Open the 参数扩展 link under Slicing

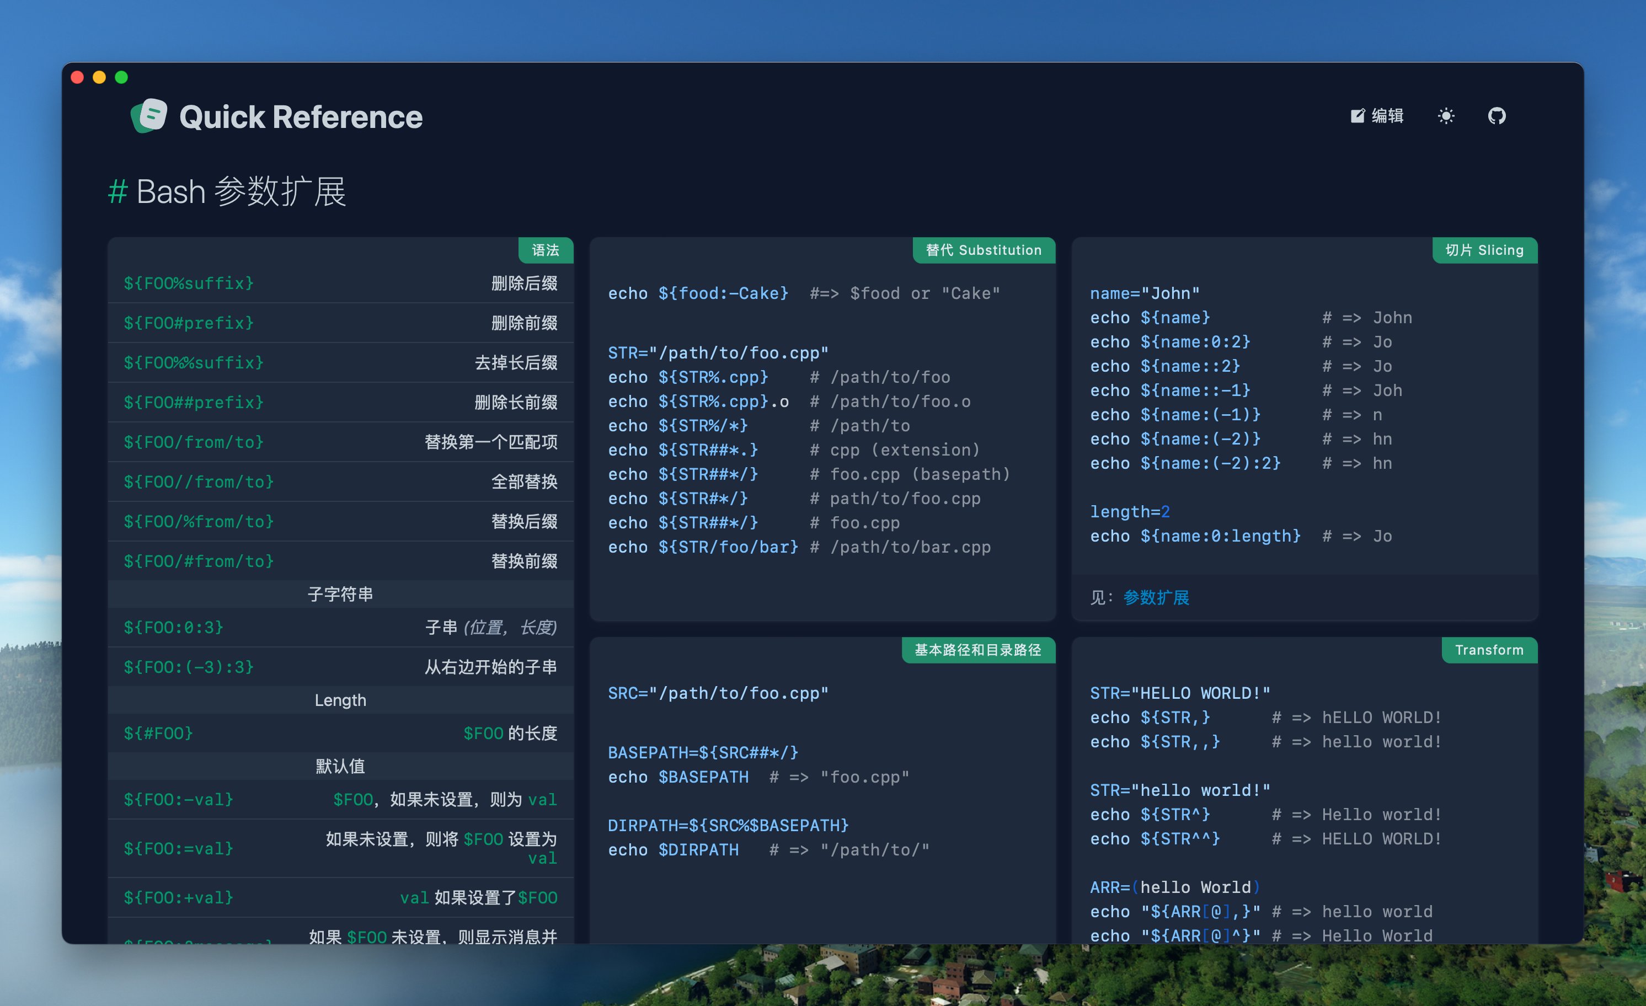(x=1156, y=597)
